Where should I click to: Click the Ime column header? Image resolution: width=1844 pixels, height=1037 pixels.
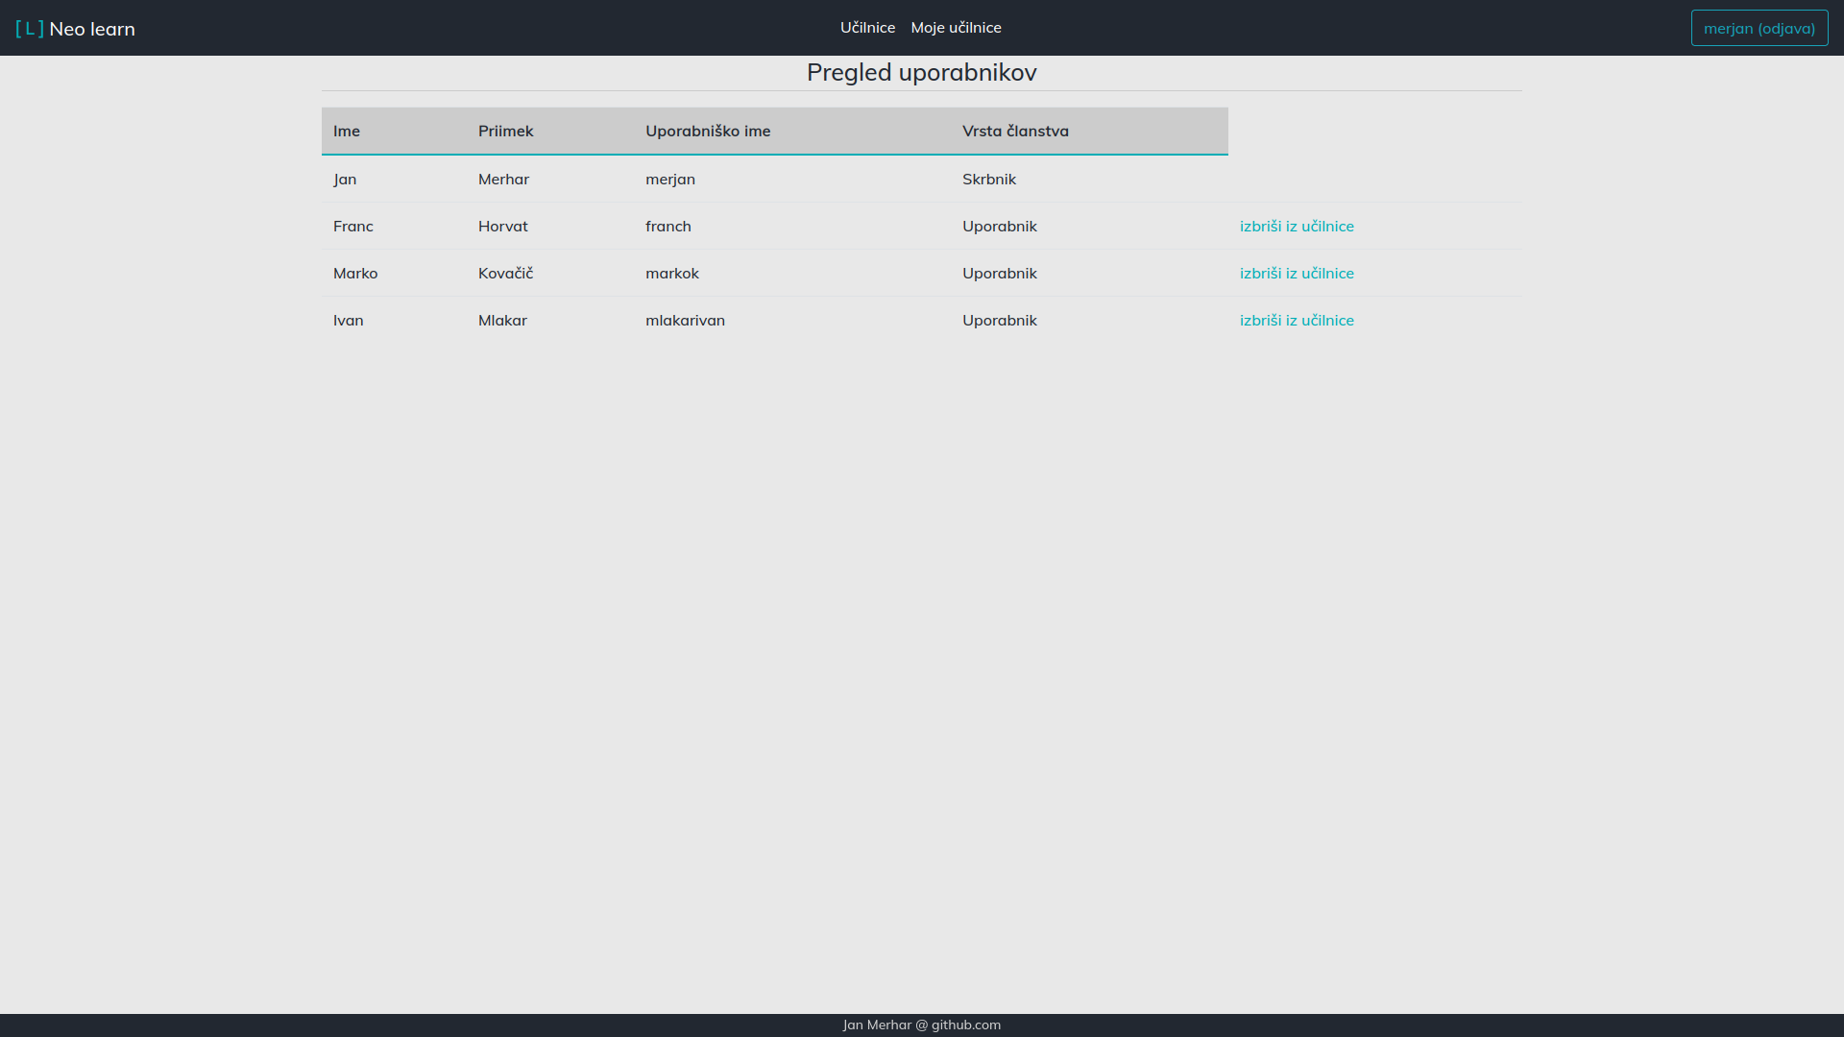coord(347,132)
